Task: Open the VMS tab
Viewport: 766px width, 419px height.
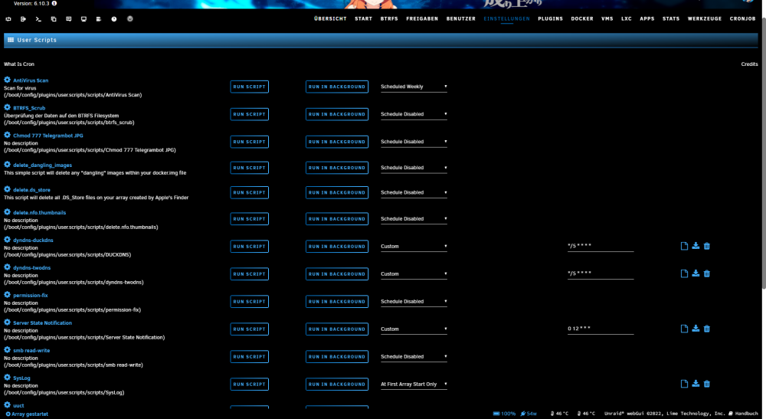Action: (607, 18)
